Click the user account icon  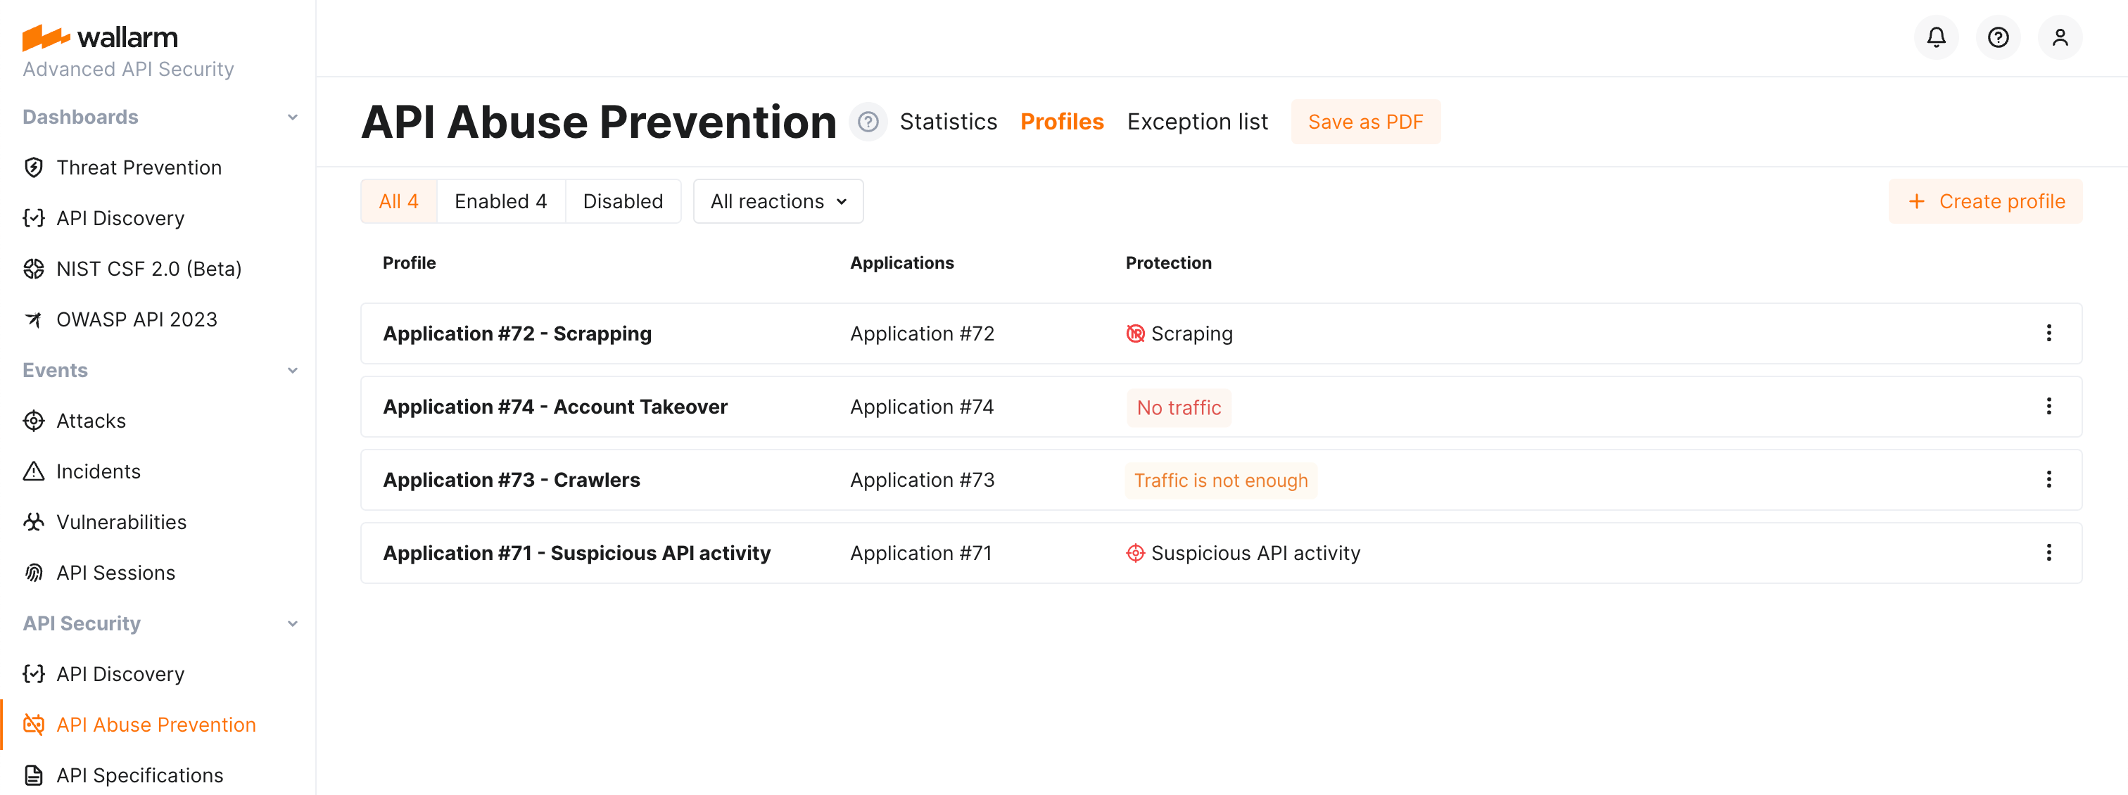point(2060,37)
